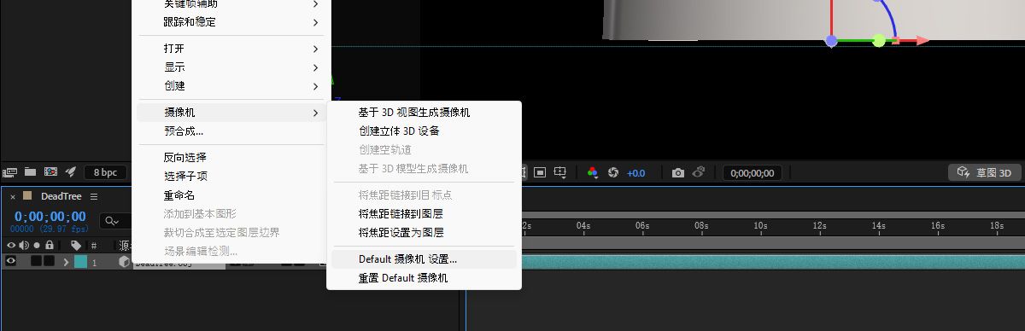Click the rocket render settings icon

pyautogui.click(x=71, y=172)
